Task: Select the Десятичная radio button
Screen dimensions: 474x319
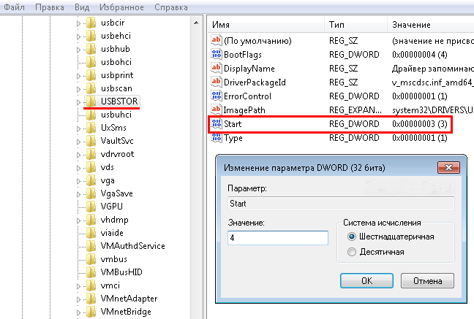Action: pyautogui.click(x=353, y=252)
